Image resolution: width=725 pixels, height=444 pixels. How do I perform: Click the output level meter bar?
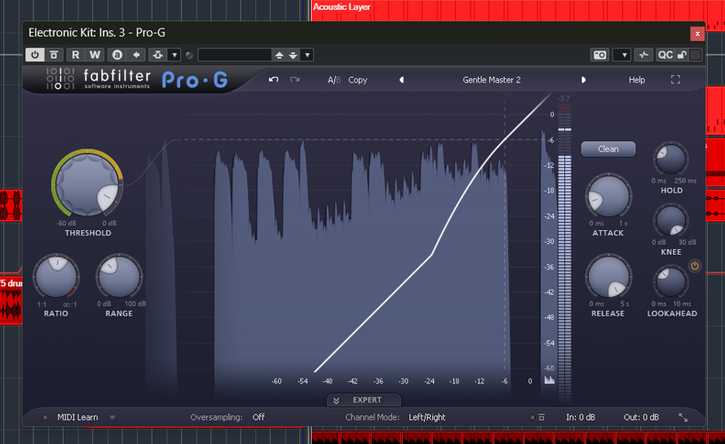click(x=564, y=252)
